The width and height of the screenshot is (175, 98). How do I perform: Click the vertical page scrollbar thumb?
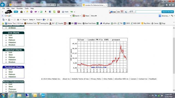pyautogui.click(x=174, y=56)
